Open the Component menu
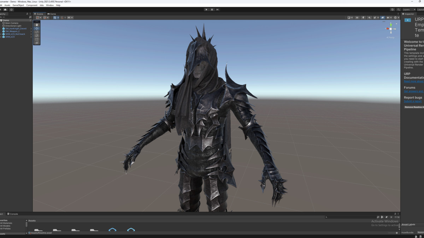The width and height of the screenshot is (424, 238). (32, 5)
